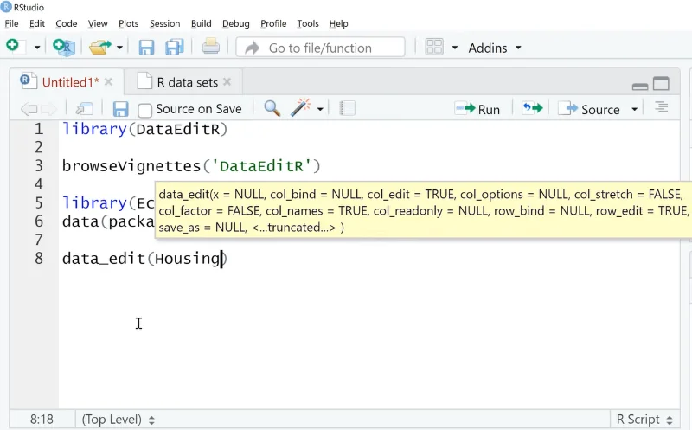
Task: Click the data_edit function signature tooltip
Action: 423,210
